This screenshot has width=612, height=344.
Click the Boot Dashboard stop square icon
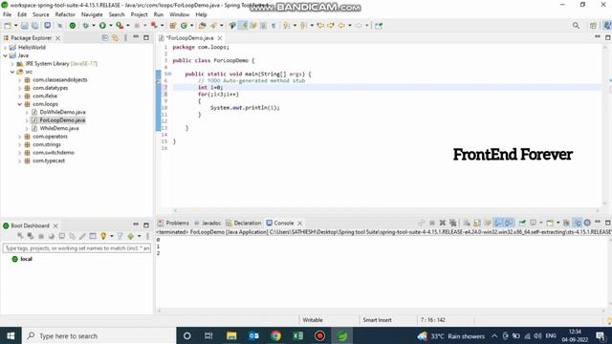[40, 236]
